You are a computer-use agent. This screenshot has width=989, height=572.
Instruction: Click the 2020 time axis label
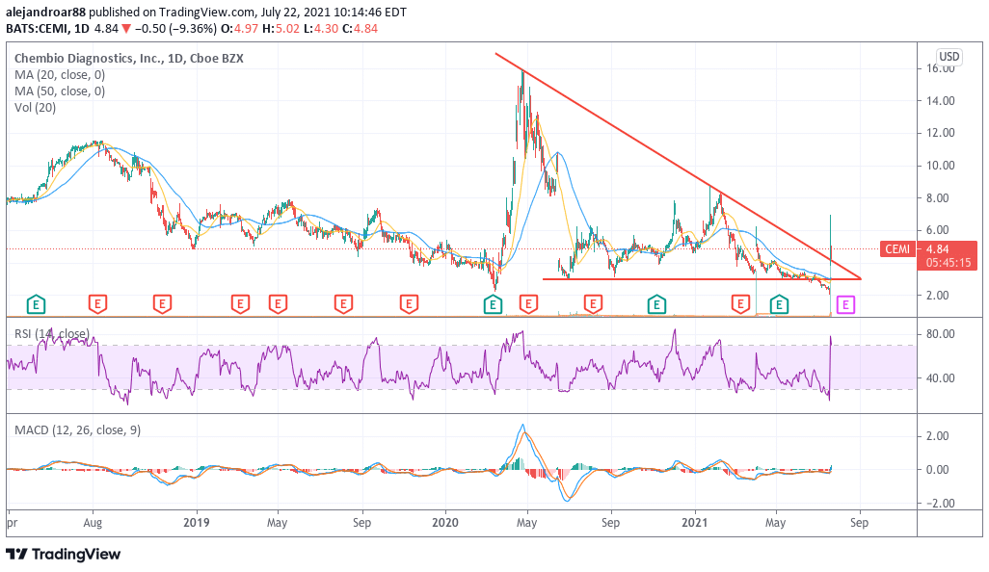coord(445,523)
